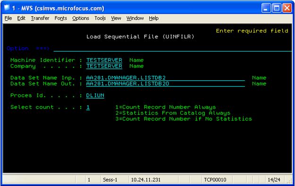295x186 pixels.
Task: Click the Data Set Name Inp. field
Action: tap(165, 78)
